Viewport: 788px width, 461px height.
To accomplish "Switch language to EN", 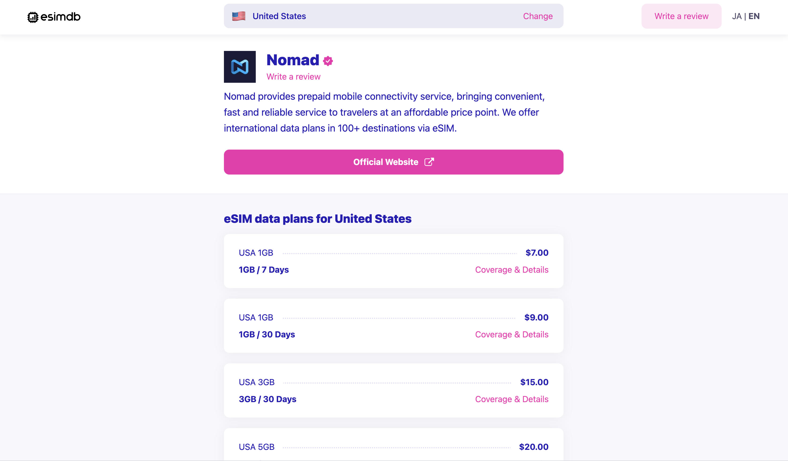I will click(x=754, y=16).
